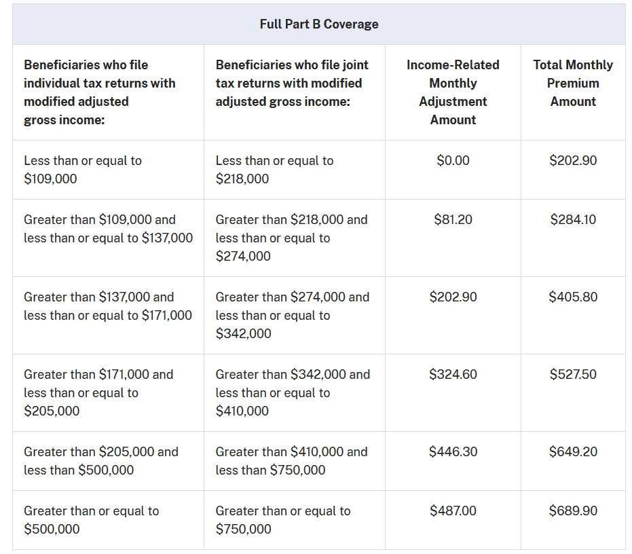632x554 pixels.
Task: Select the $527.50 premium amount
Action: 573,375
